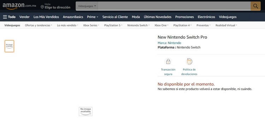This screenshot has width=265, height=135.
Task: Click 'No sabemos si este producto' message
Action: point(205,89)
